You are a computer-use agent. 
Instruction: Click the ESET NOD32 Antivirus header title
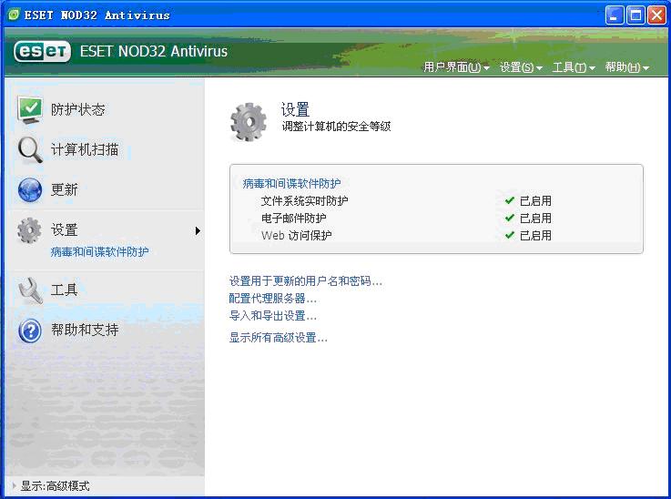coord(154,51)
